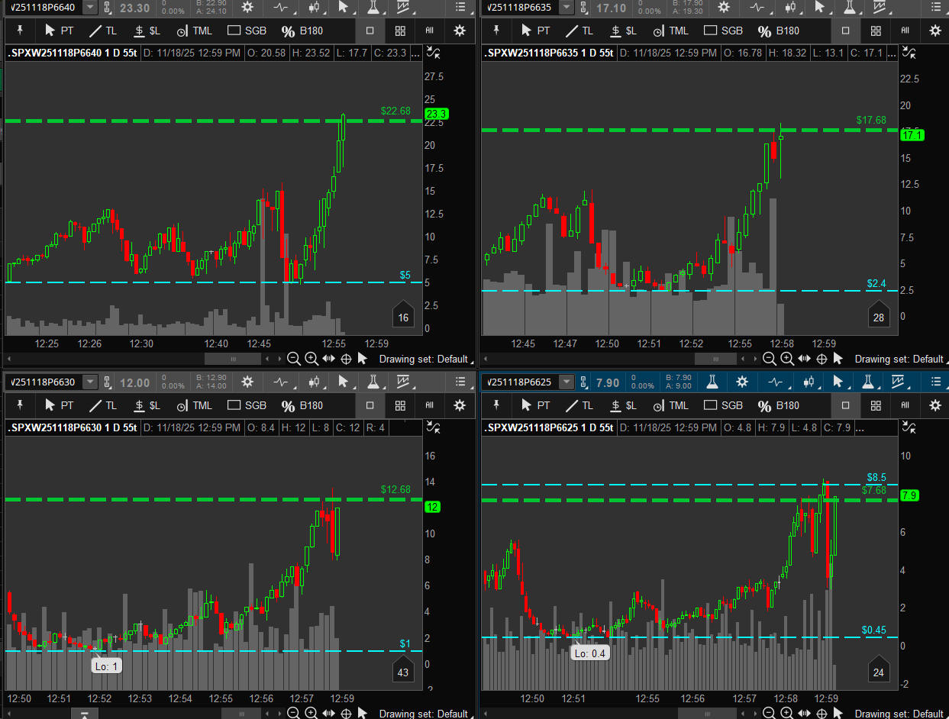Switch P6635 chart to single-chart drawing mode
This screenshot has width=949, height=719.
[x=846, y=31]
